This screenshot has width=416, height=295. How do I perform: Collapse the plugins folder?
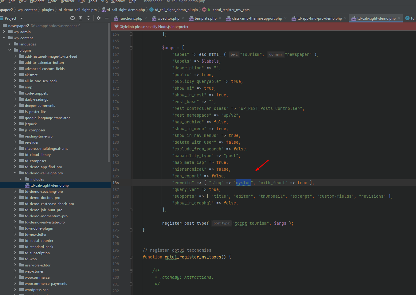click(10, 50)
